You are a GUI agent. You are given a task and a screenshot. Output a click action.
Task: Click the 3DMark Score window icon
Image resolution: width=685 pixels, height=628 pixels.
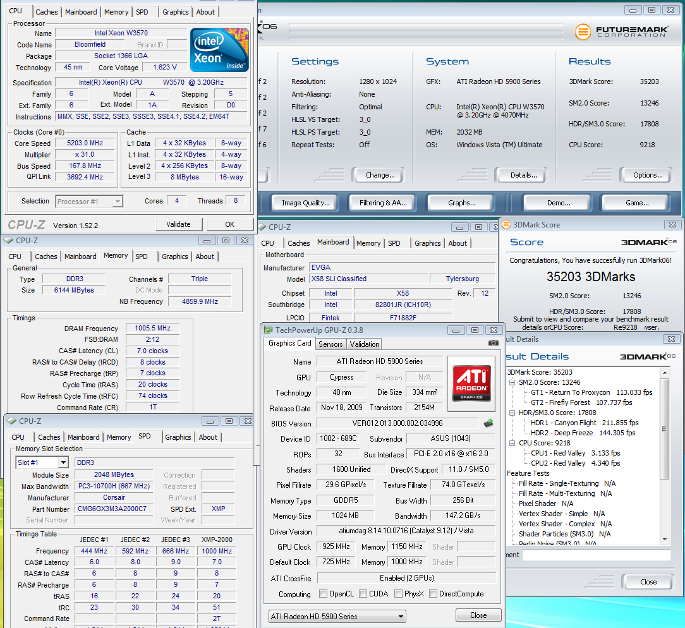(x=506, y=225)
